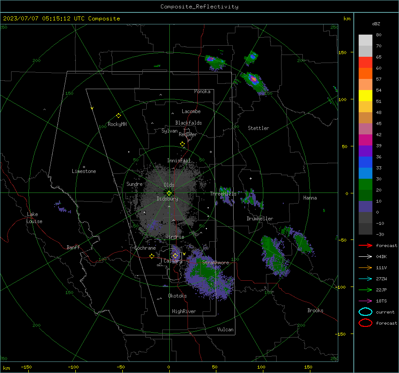Click the red forecast ellipse legend icon
399x373 pixels.
coord(365,323)
